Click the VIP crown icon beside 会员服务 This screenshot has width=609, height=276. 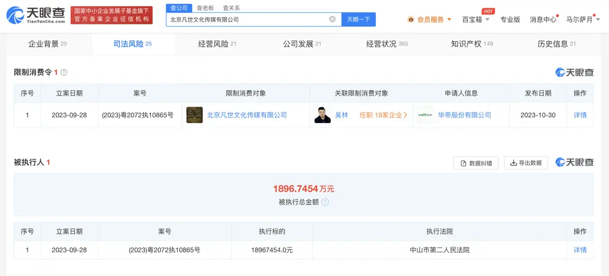(411, 19)
